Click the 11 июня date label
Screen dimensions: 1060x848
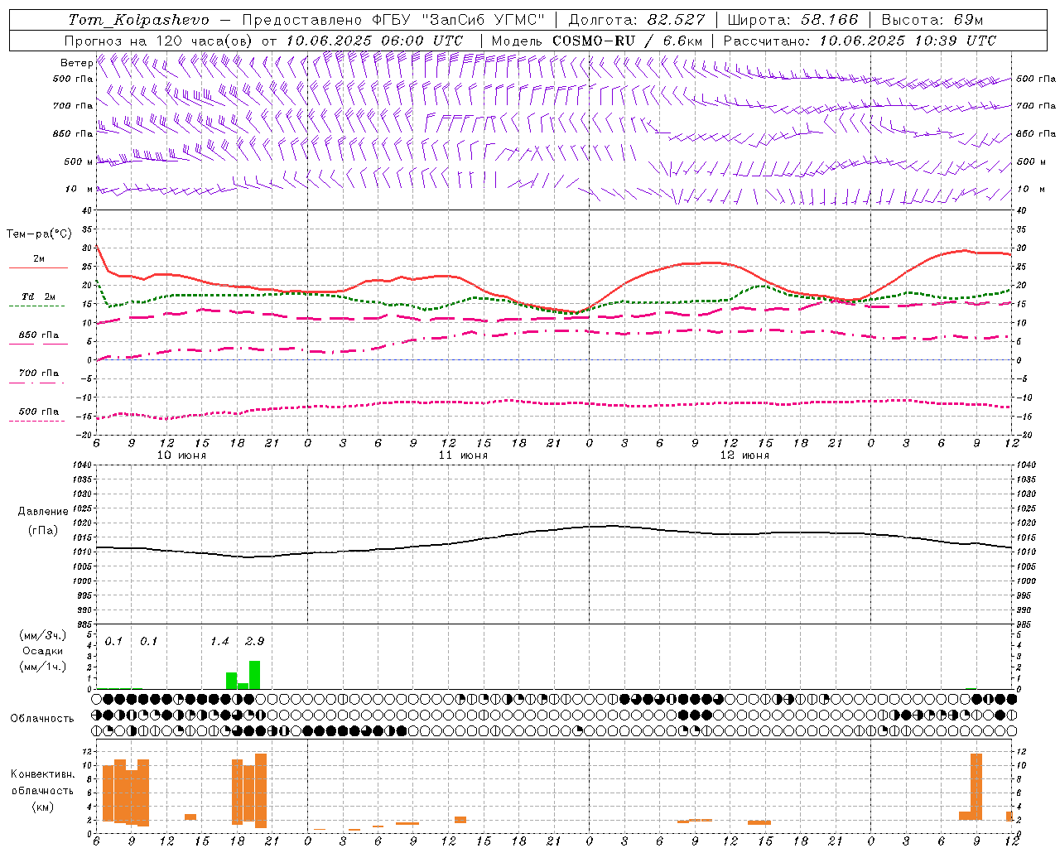pyautogui.click(x=464, y=455)
